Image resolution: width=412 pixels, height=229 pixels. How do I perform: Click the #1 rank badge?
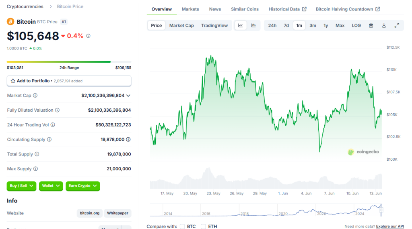point(64,22)
